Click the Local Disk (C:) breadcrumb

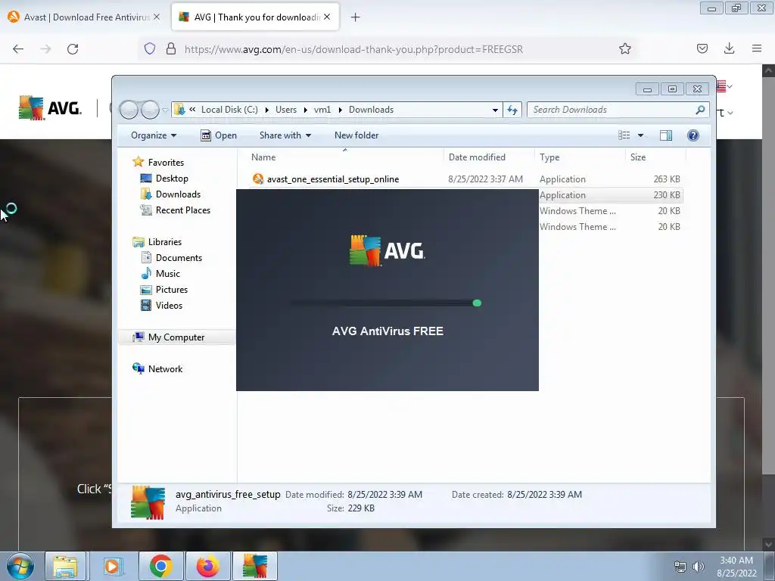(229, 110)
